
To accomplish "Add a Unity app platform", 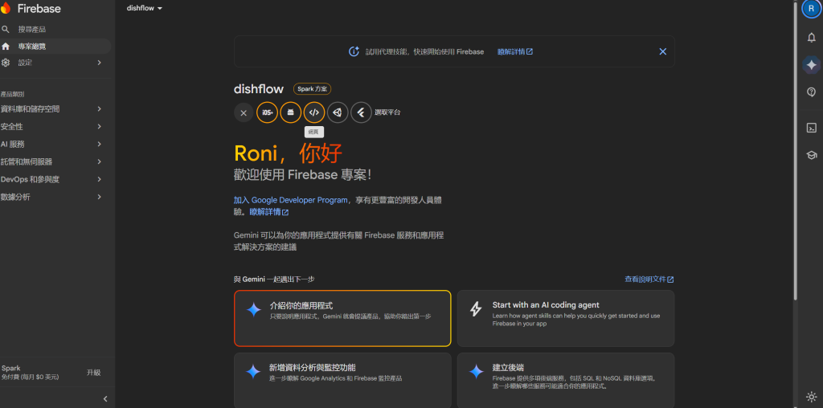I will pos(338,112).
